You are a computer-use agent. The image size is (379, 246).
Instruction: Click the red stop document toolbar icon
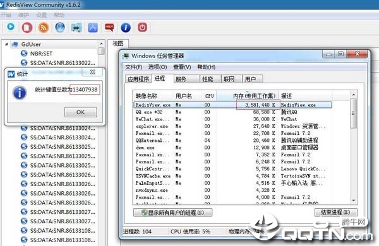click(x=27, y=27)
